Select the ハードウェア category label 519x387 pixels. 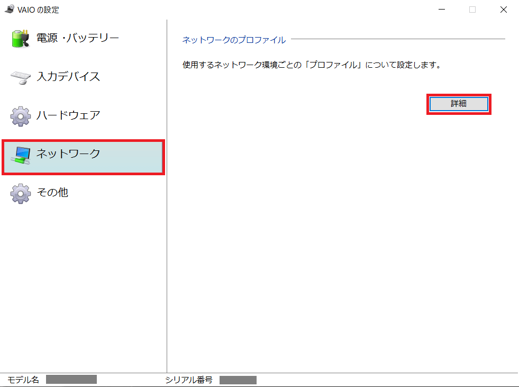pyautogui.click(x=68, y=115)
